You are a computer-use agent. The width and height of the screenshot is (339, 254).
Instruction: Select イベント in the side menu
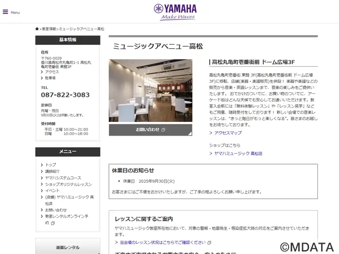point(52,190)
